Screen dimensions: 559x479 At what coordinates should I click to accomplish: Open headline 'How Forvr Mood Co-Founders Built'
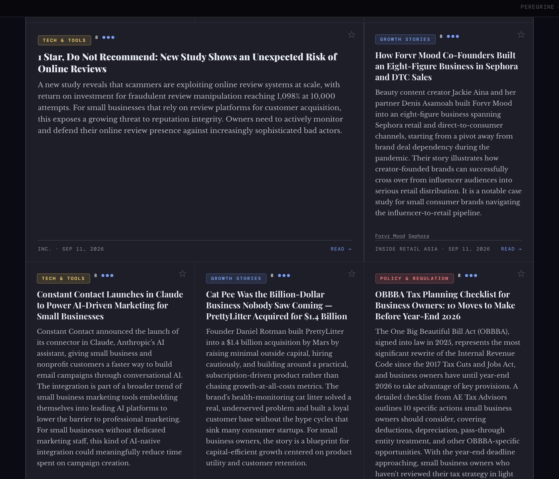coord(446,66)
